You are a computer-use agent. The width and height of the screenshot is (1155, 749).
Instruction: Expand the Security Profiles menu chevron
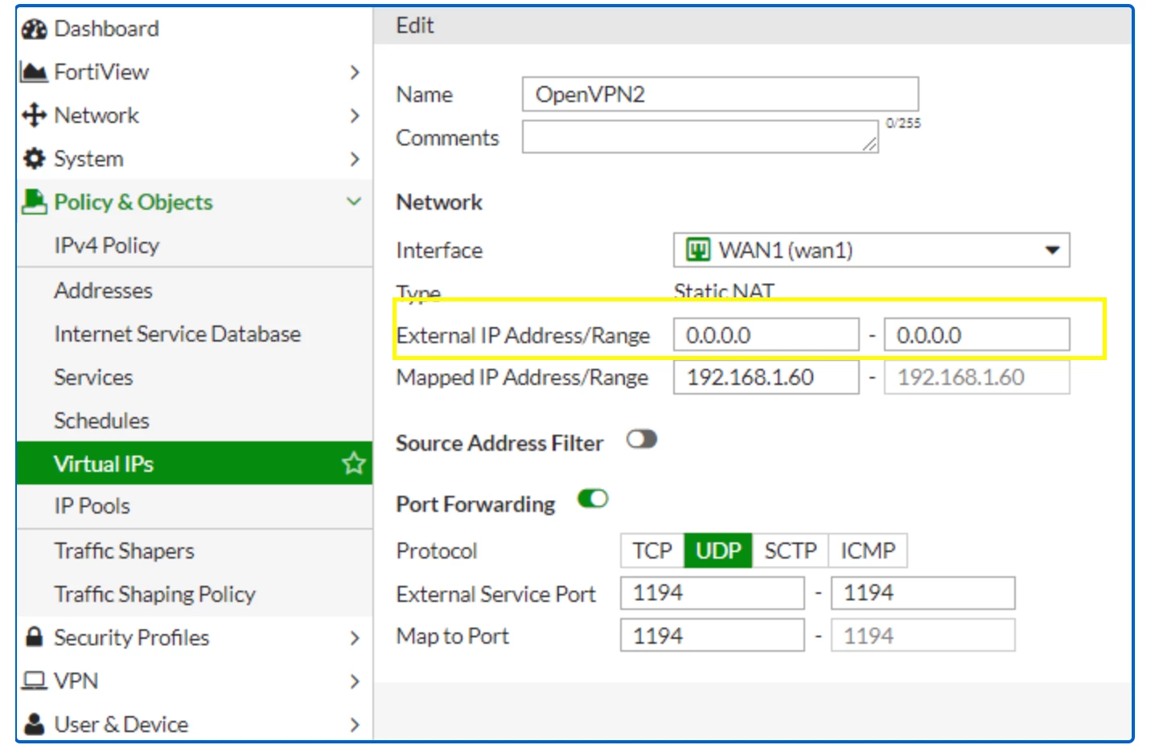[355, 638]
